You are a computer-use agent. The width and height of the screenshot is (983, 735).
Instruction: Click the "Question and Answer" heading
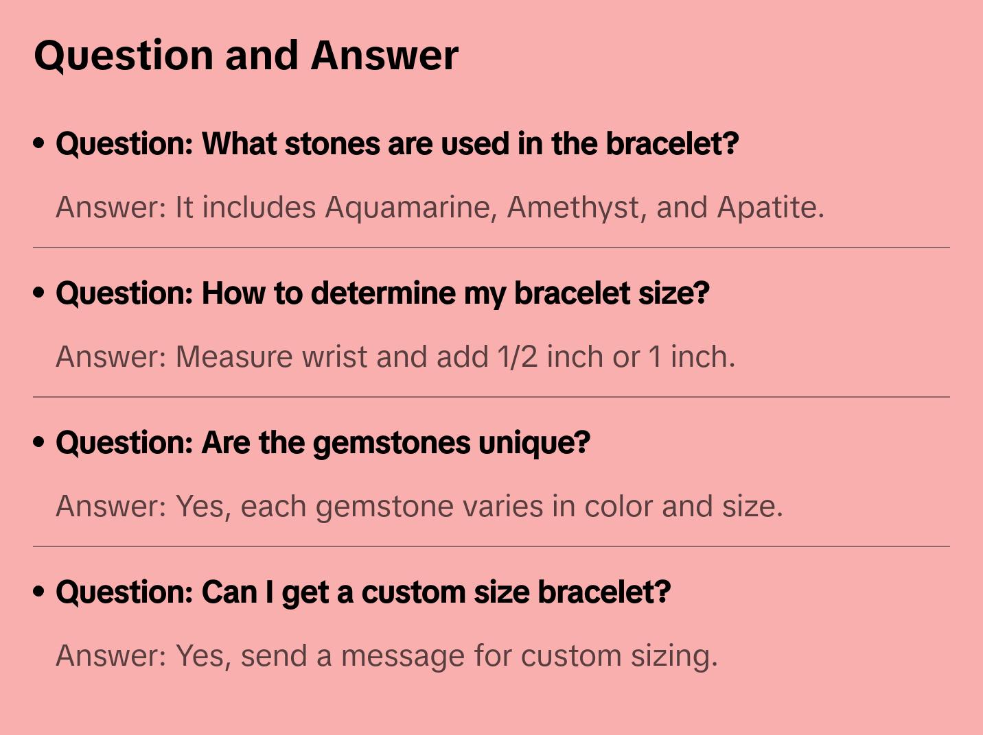coord(246,55)
